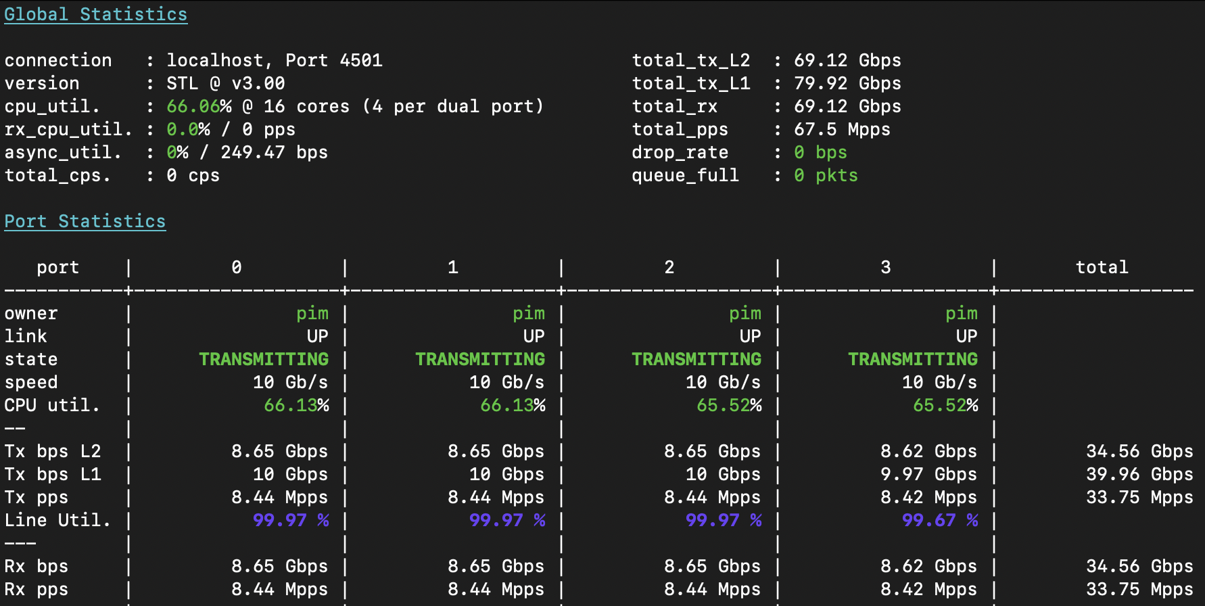The height and width of the screenshot is (606, 1205).
Task: Select the version text STL @ v3.00
Action: 225,83
